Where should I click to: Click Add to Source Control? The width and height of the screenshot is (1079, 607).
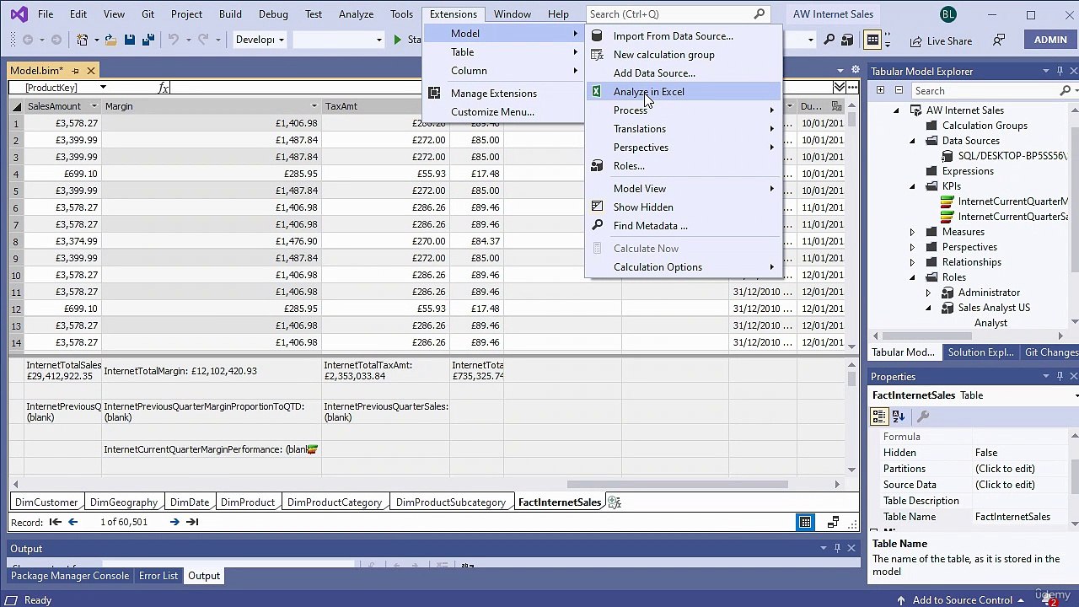click(961, 600)
